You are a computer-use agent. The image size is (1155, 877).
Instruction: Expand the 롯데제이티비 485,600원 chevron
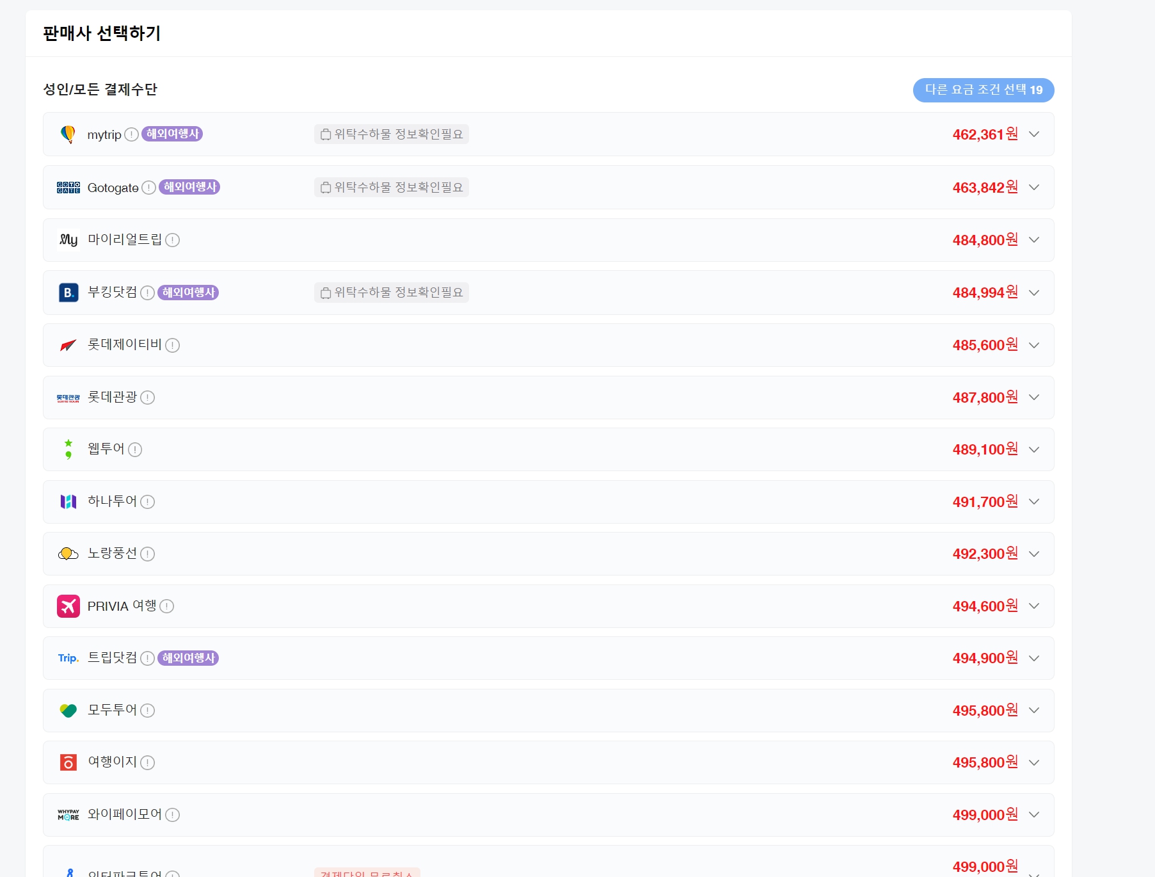(1034, 345)
